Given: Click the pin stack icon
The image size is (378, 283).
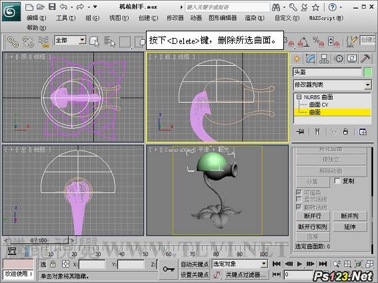Looking at the screenshot, I should tap(301, 132).
